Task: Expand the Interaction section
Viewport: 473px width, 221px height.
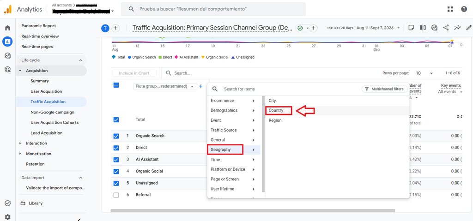Action: coord(20,143)
